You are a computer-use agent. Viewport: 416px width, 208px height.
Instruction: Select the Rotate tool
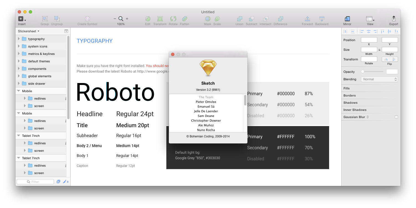[173, 19]
